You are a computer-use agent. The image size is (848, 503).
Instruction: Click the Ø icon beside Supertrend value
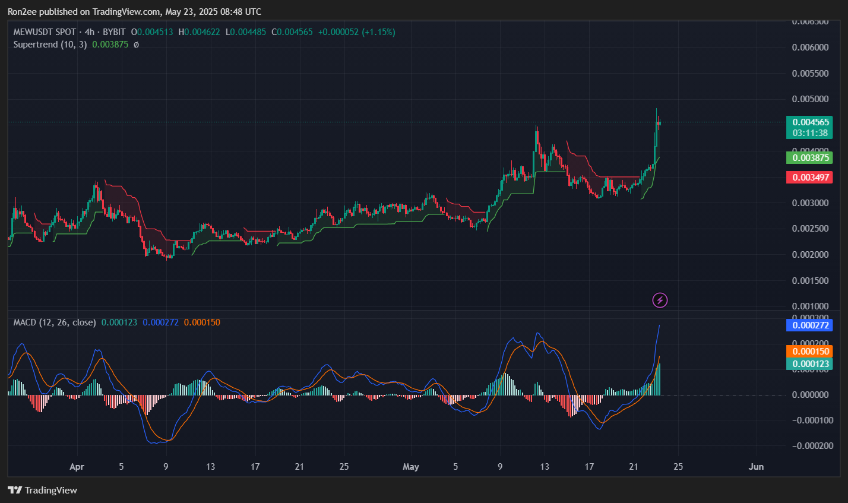click(x=135, y=44)
